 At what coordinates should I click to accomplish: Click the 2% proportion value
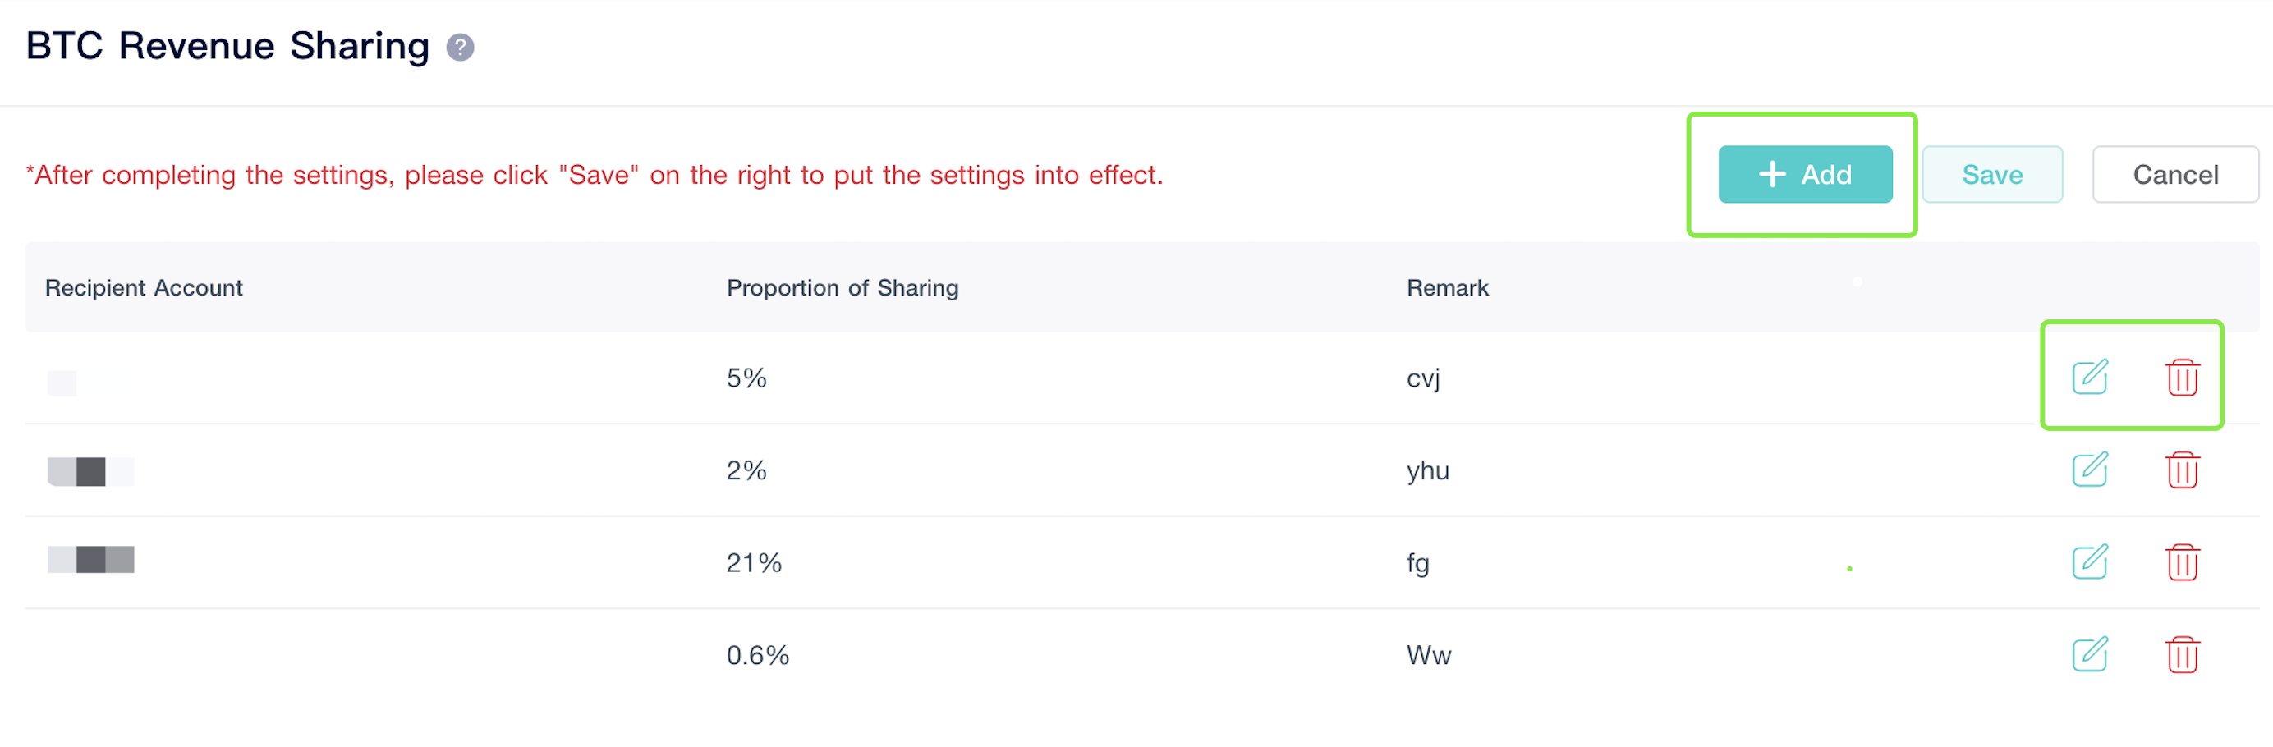pyautogui.click(x=746, y=471)
